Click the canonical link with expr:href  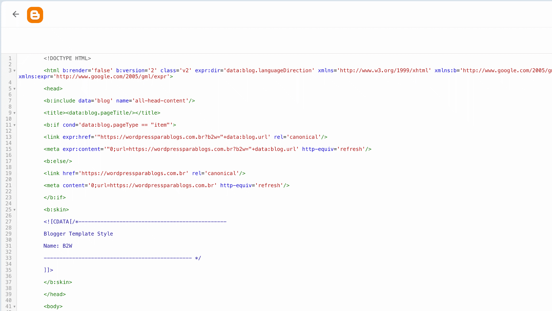point(185,137)
